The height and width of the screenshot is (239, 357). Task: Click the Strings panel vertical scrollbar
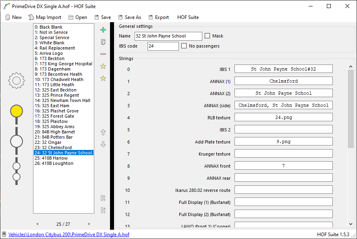tap(351, 109)
